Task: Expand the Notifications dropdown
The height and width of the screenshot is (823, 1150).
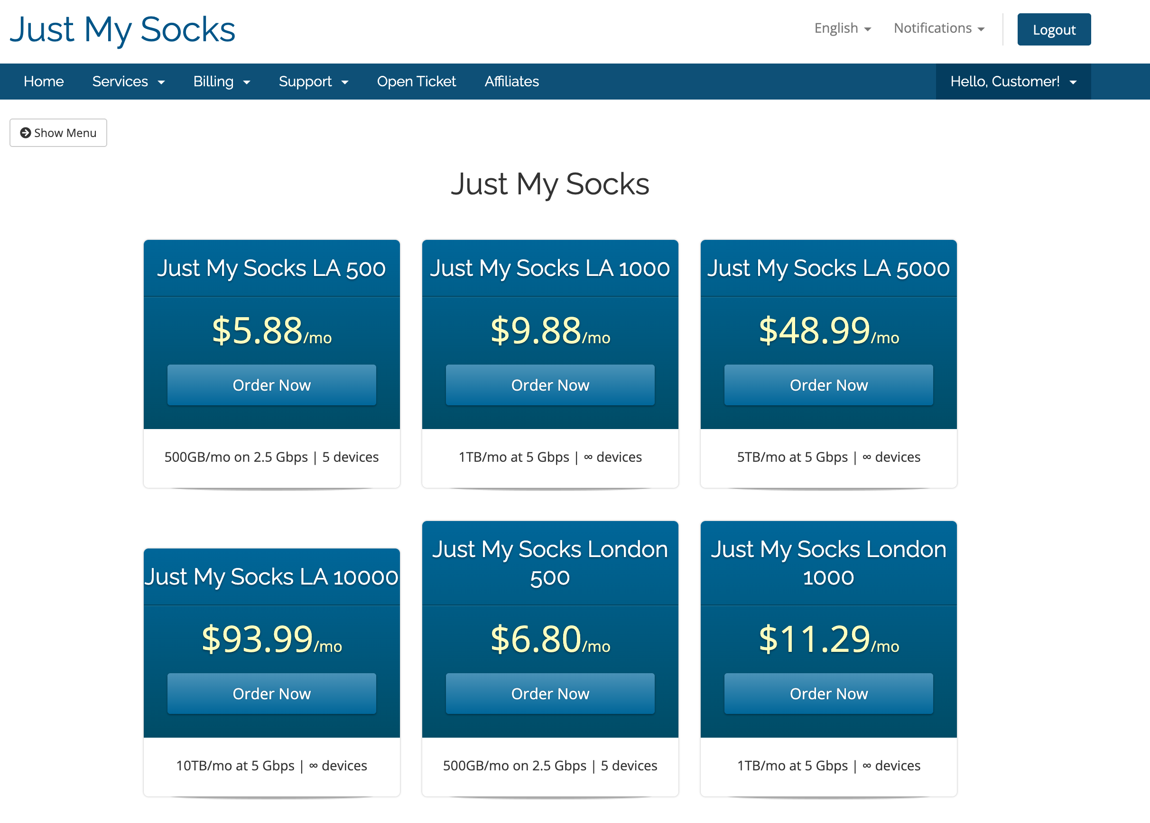Action: (x=938, y=28)
